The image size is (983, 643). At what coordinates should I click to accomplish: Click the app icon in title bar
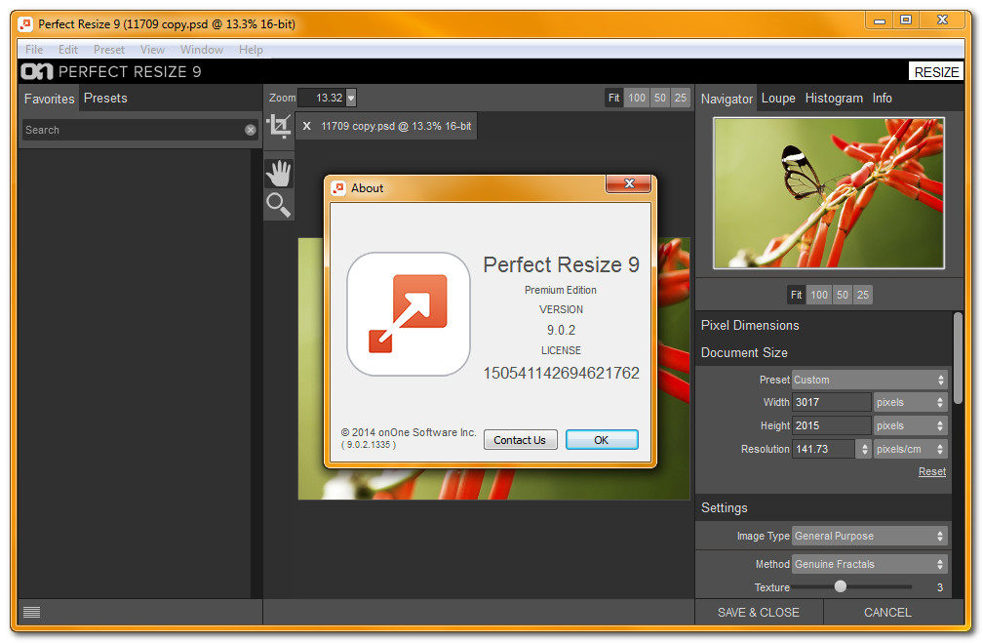point(25,24)
